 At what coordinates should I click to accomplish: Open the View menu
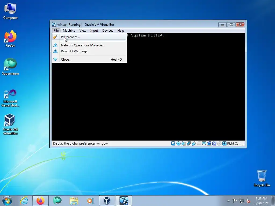click(x=83, y=31)
